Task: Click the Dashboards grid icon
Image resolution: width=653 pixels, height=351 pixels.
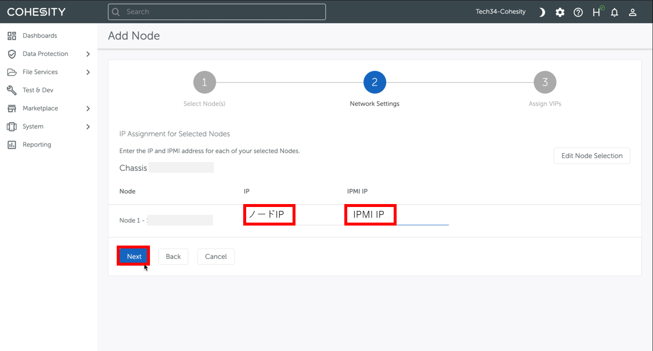Action: (12, 36)
